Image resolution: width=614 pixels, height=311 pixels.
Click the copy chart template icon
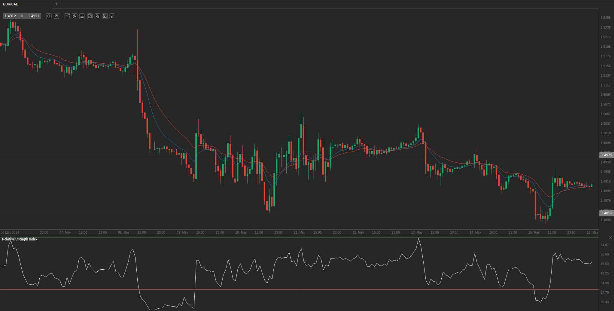click(97, 16)
